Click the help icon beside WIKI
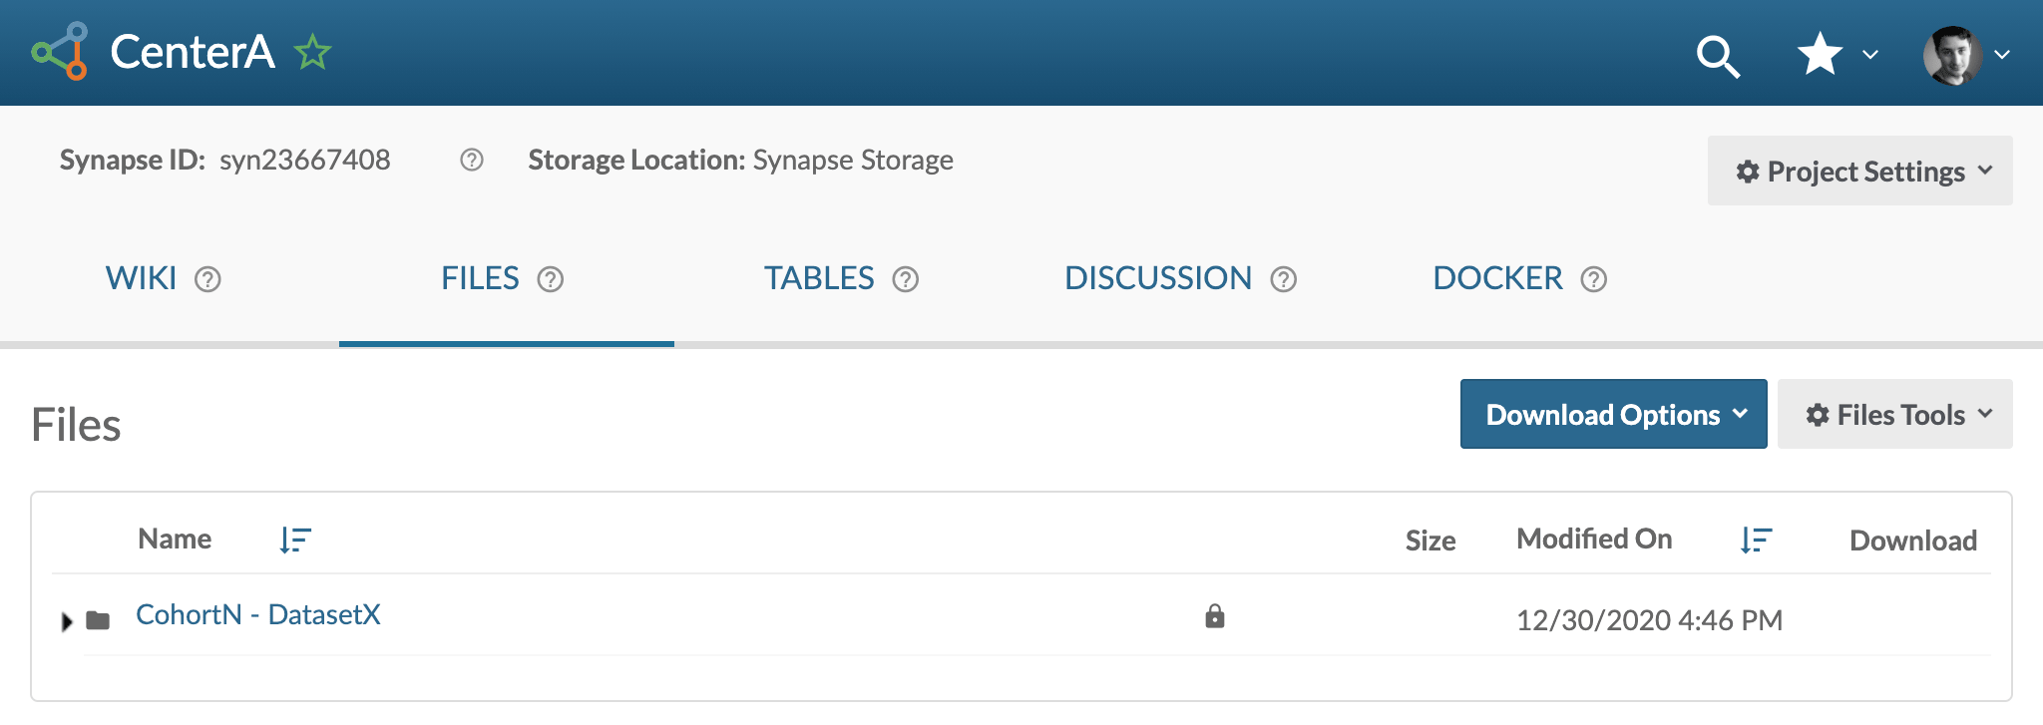This screenshot has width=2043, height=725. [207, 279]
